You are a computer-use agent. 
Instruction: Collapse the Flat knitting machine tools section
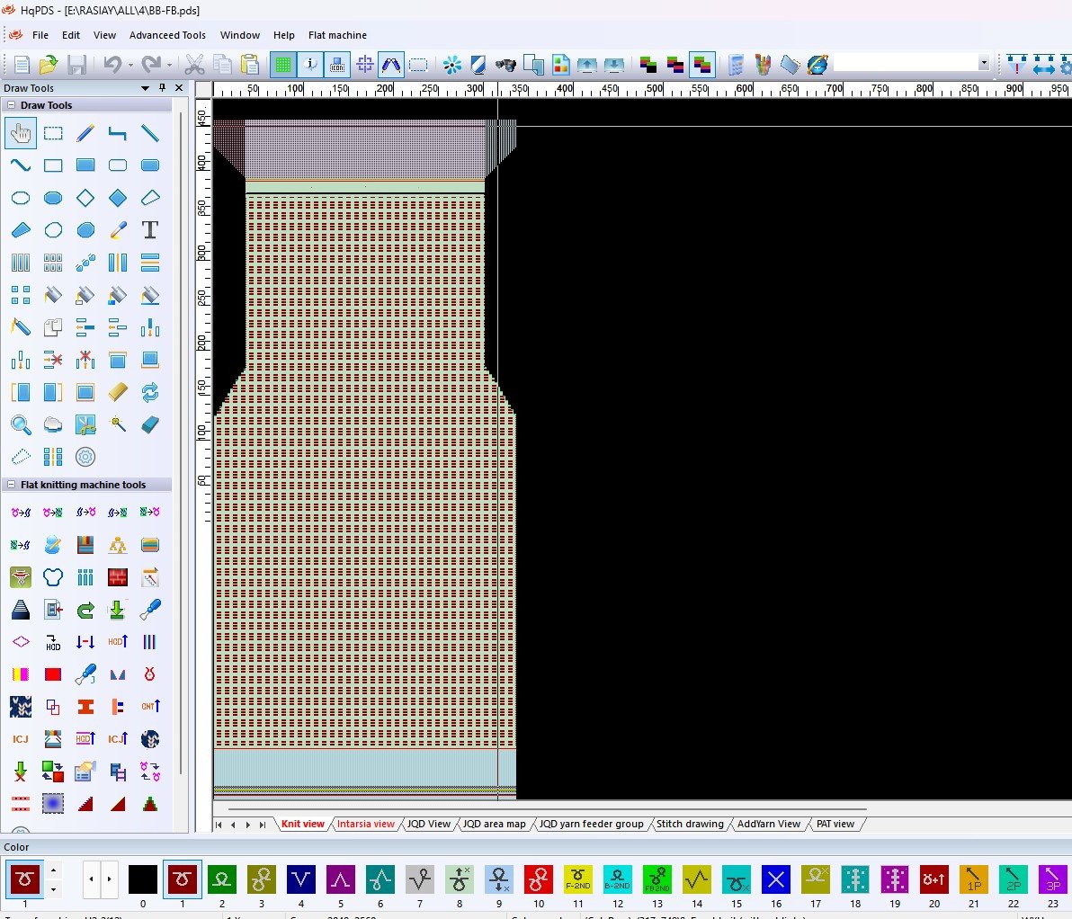tap(12, 485)
